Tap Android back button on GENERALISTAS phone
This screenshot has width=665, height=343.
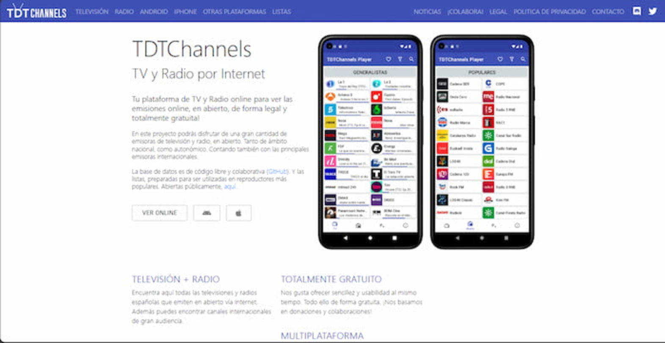click(x=345, y=238)
